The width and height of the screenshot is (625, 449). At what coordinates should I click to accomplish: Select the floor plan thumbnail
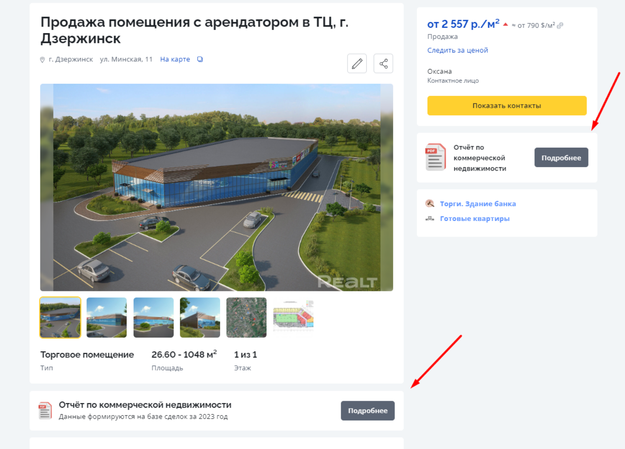293,317
